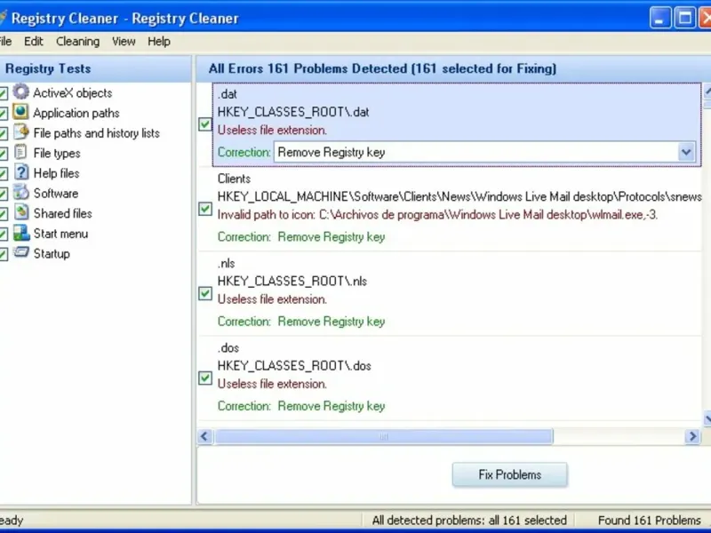Select the Application paths label
This screenshot has height=533, width=711.
click(76, 113)
